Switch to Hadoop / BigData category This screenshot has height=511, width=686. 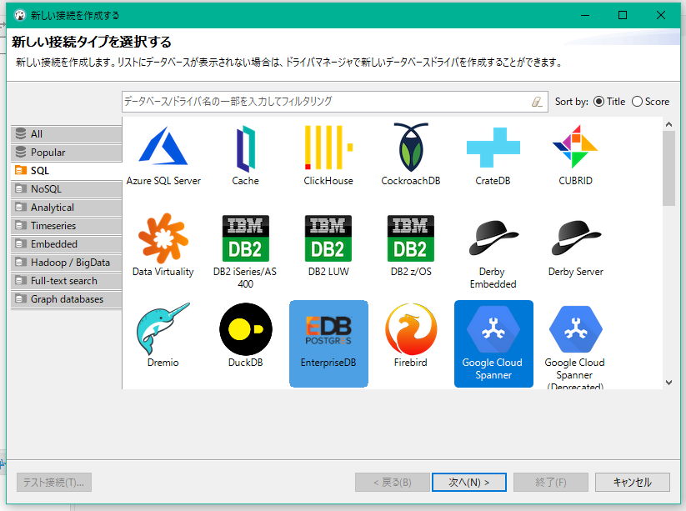66,263
